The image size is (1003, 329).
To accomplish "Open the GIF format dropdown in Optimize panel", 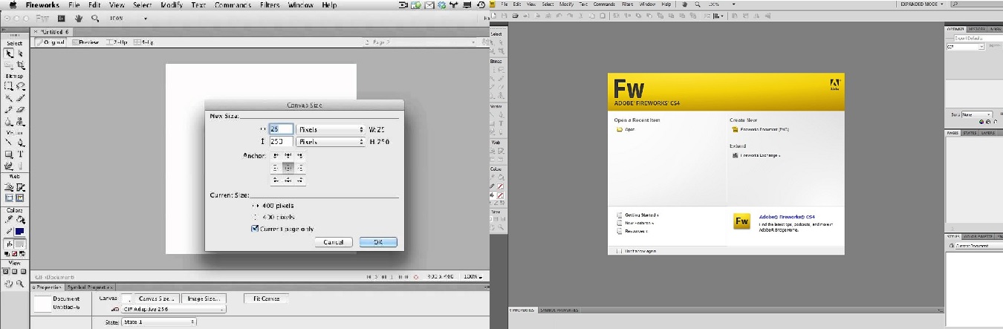I will point(965,46).
